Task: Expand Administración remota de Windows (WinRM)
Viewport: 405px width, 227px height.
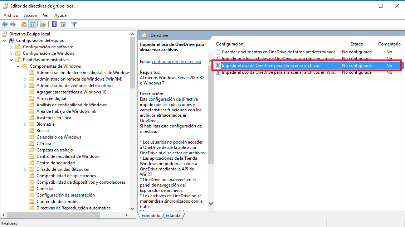Action: pos(25,79)
